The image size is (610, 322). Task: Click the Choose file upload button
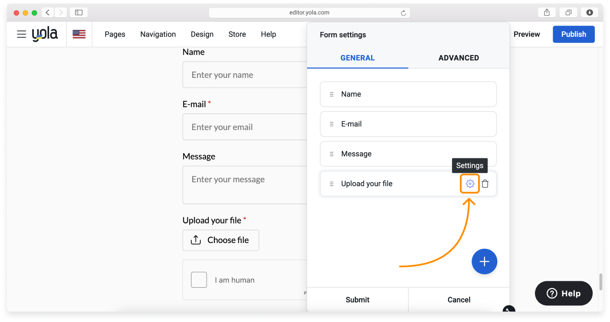coord(220,240)
